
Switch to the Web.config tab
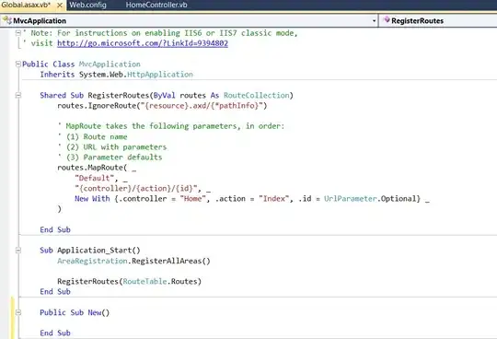[87, 5]
